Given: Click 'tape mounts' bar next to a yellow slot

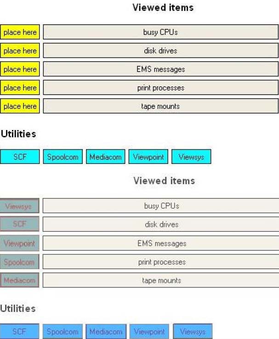Looking at the screenshot, I should [161, 106].
